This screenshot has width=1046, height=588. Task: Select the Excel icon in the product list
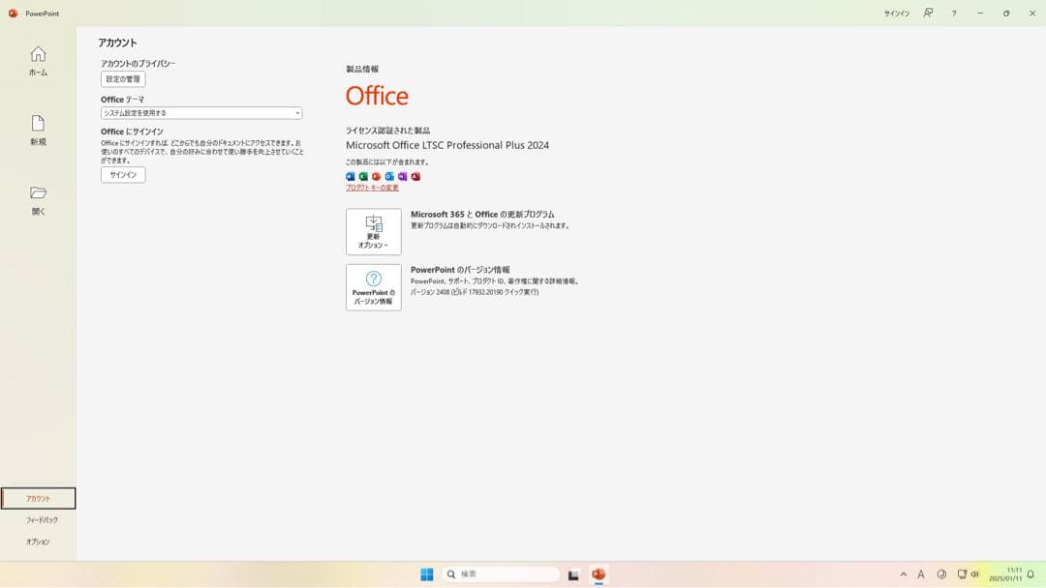pos(363,176)
